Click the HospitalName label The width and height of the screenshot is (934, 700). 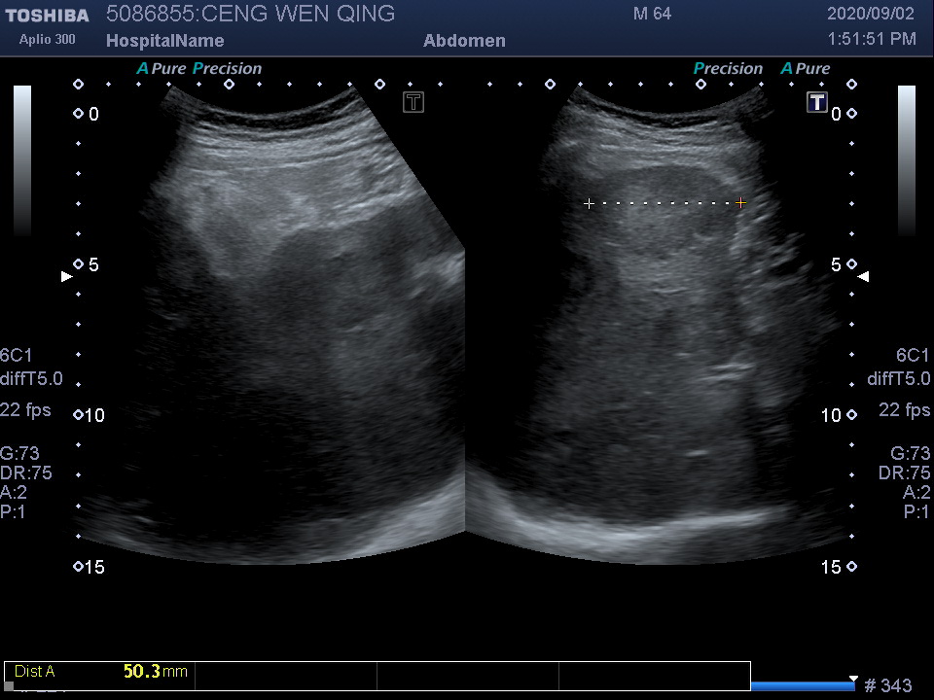(164, 41)
